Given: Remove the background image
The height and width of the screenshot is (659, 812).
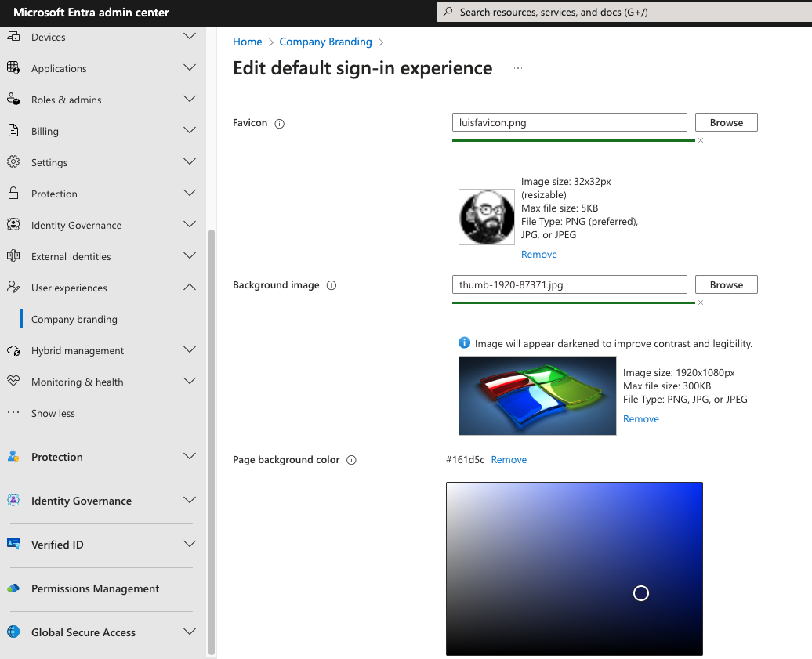Looking at the screenshot, I should click(640, 419).
